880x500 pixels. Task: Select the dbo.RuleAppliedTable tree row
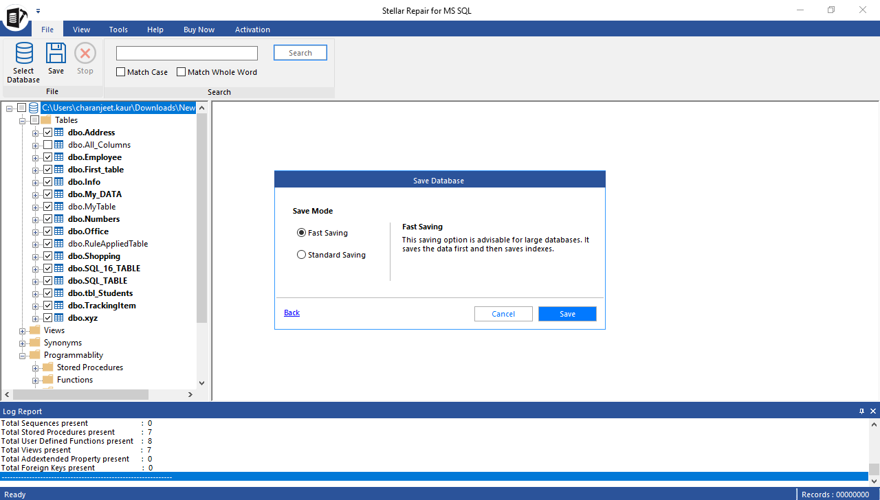tap(108, 244)
